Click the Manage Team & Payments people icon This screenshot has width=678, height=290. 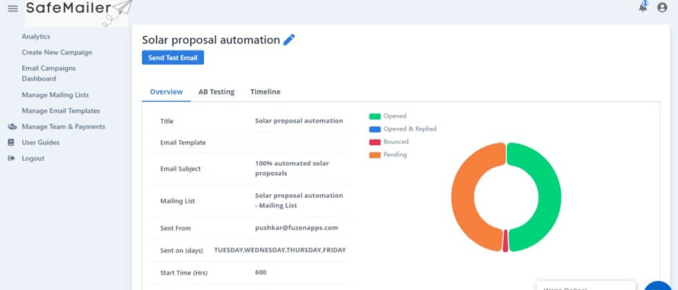click(x=12, y=126)
